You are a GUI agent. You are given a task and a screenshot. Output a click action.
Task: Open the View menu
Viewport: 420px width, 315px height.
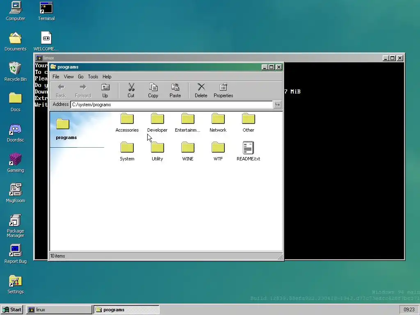[68, 77]
